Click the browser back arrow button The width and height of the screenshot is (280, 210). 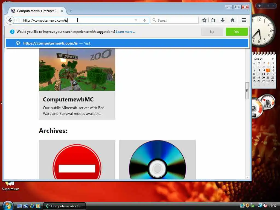coord(10,20)
